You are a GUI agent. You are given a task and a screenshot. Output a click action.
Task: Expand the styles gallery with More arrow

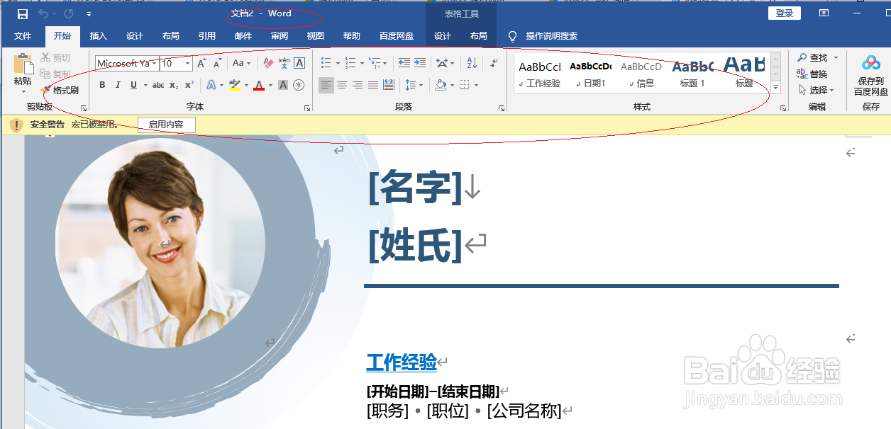776,88
